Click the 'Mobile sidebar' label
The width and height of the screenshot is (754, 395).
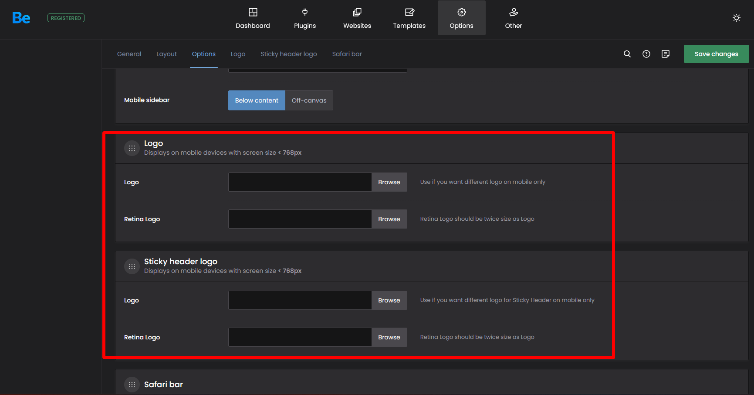pos(147,100)
